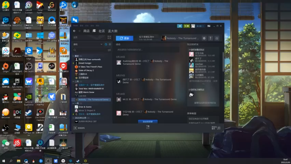Open Mr.11 avatar in activity feed

[x=119, y=99]
